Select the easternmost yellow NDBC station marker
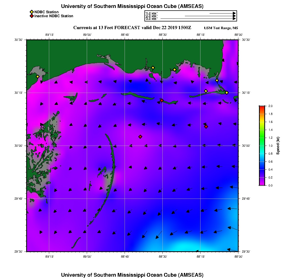 pos(227,93)
